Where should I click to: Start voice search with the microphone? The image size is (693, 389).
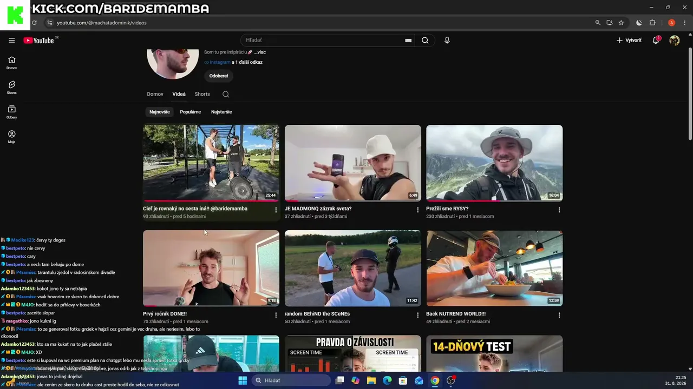click(x=447, y=41)
